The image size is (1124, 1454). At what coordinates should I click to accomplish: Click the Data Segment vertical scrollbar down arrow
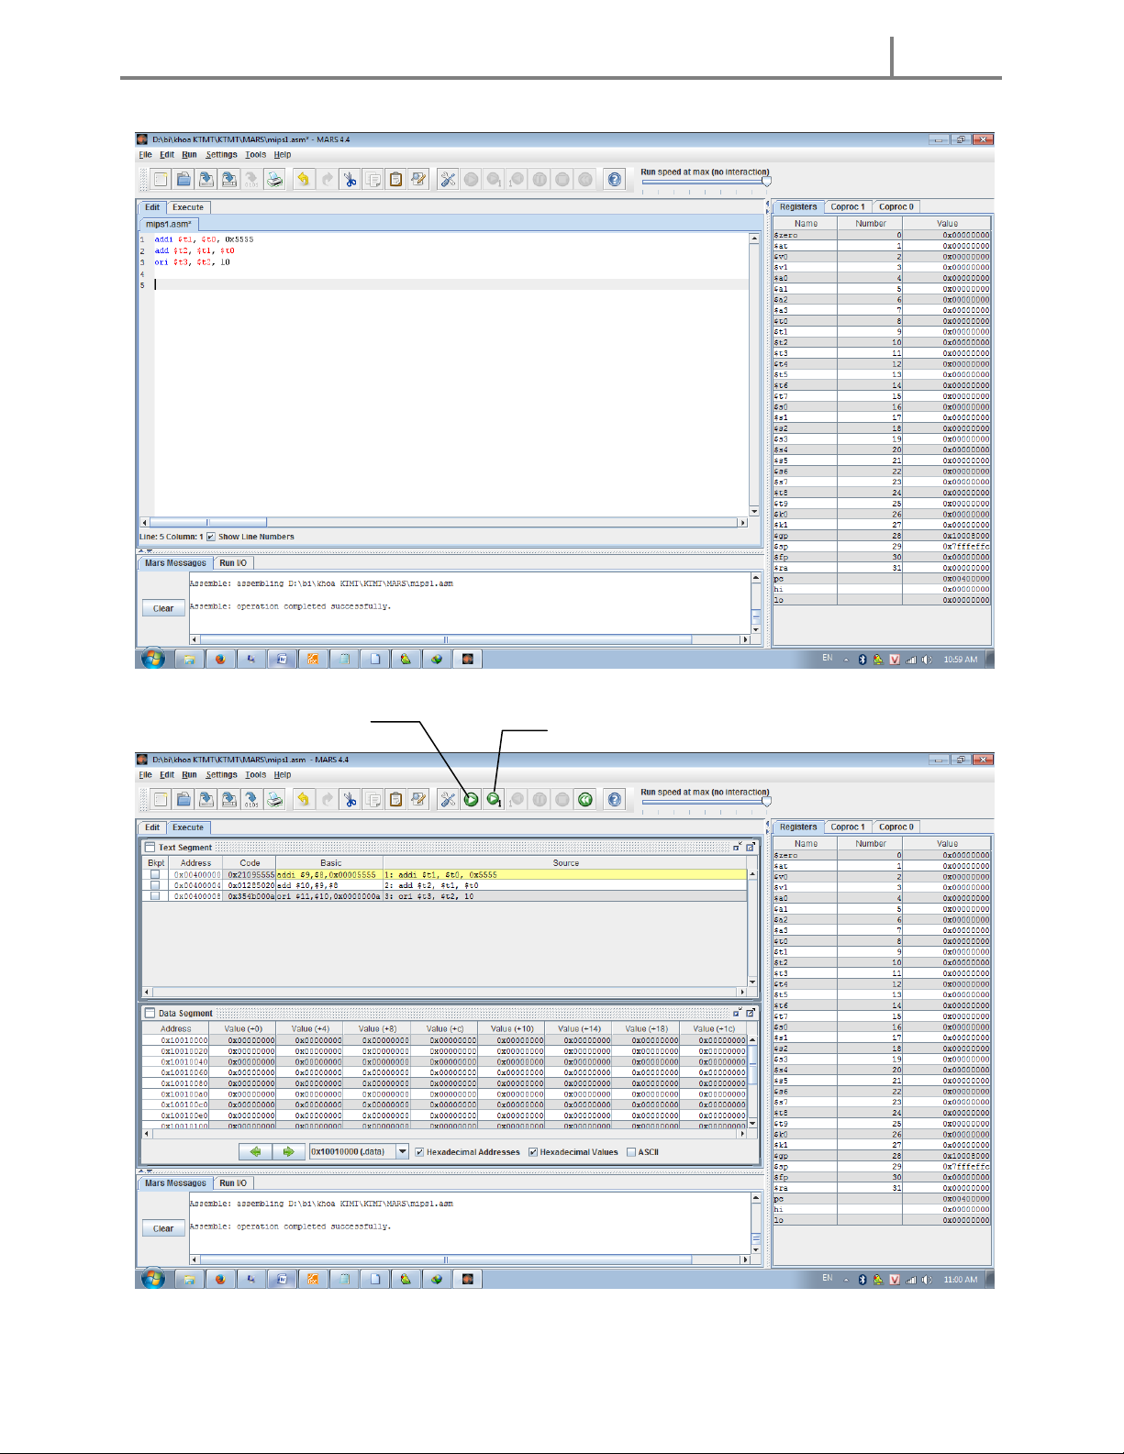point(752,1123)
